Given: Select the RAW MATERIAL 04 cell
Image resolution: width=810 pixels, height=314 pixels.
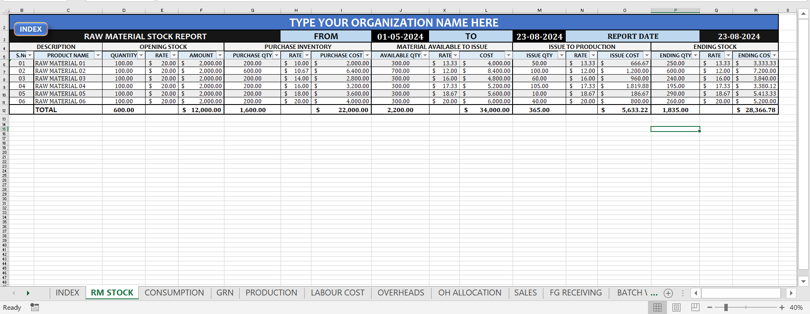Looking at the screenshot, I should (68, 86).
